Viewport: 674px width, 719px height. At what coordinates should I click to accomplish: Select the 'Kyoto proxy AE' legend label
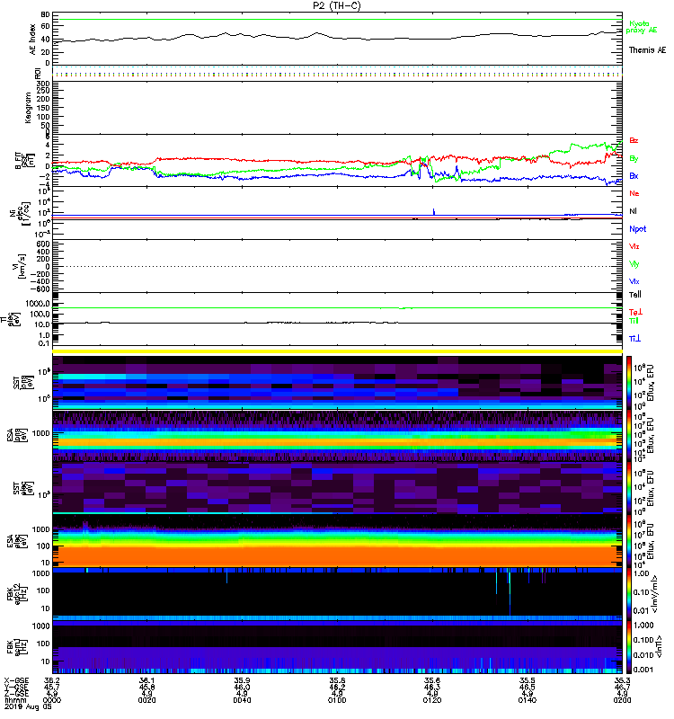coord(641,27)
